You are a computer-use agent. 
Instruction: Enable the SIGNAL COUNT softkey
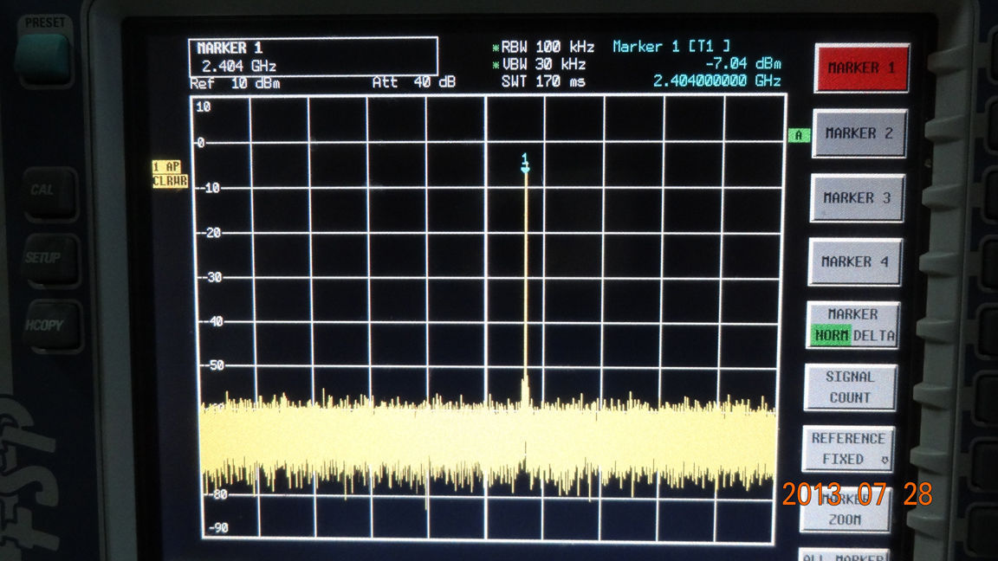(850, 387)
